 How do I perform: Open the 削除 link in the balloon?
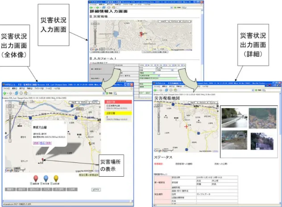click(49, 143)
